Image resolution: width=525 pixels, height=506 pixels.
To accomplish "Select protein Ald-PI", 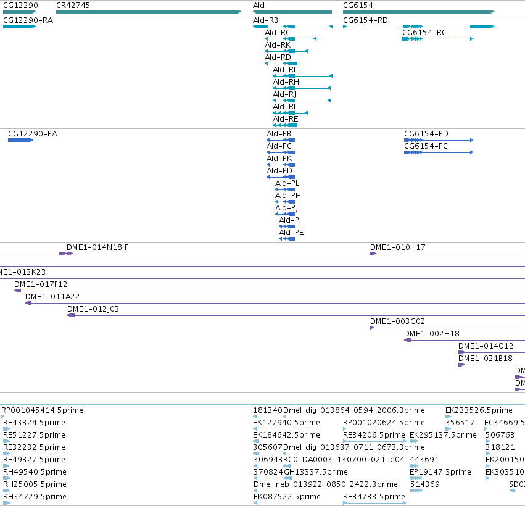I will point(290,221).
